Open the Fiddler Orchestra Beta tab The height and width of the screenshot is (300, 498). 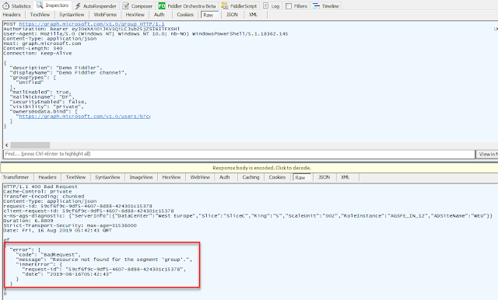point(188,5)
